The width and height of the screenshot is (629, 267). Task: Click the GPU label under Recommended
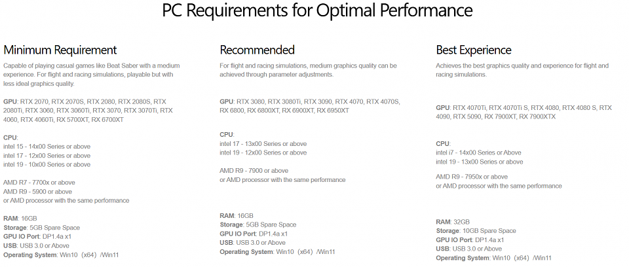point(226,101)
